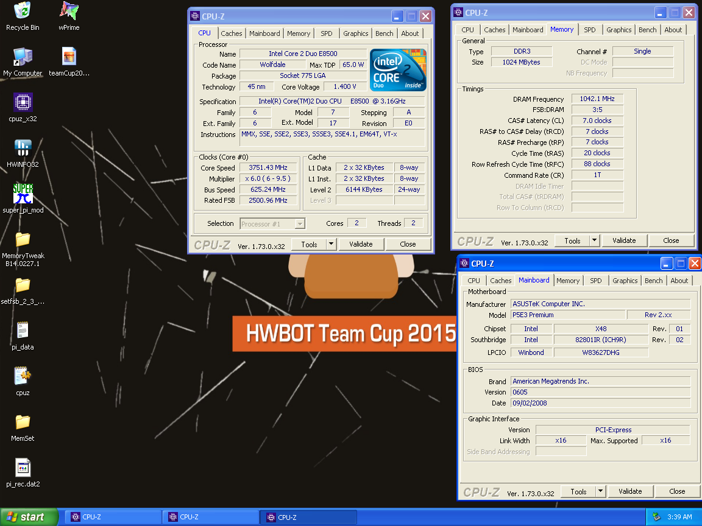This screenshot has height=526, width=702.
Task: Open My Computer desktop icon
Action: (x=23, y=61)
